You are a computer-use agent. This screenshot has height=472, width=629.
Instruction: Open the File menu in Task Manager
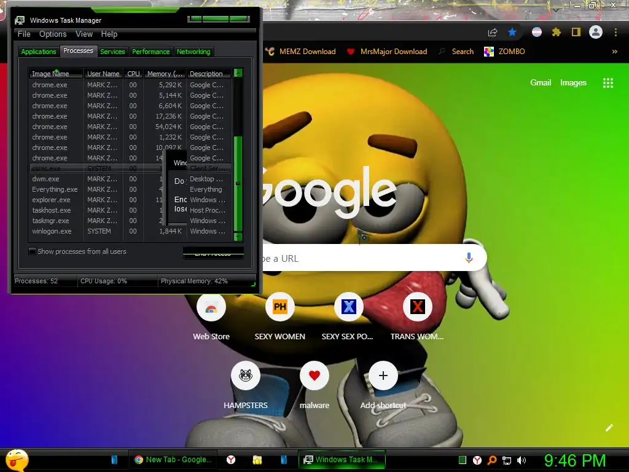[x=24, y=34]
